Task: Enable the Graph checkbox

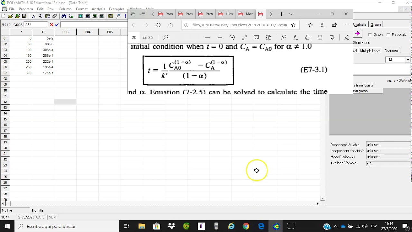Action: (370, 34)
